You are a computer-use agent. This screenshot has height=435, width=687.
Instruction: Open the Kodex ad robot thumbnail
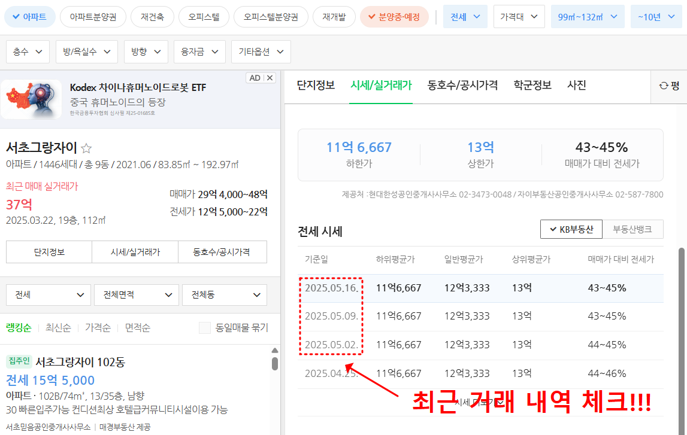click(31, 99)
